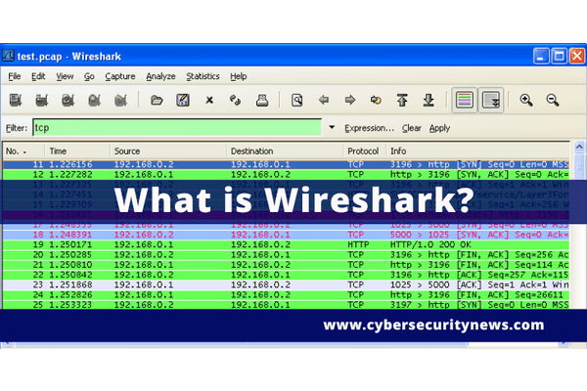
Task: Open the Analyze menu
Action: (x=160, y=76)
